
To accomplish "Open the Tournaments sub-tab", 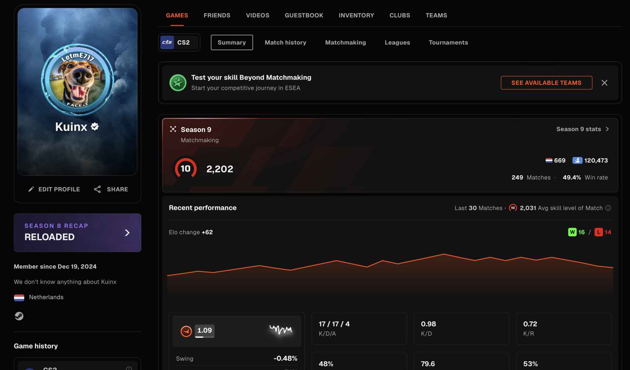I will point(448,42).
